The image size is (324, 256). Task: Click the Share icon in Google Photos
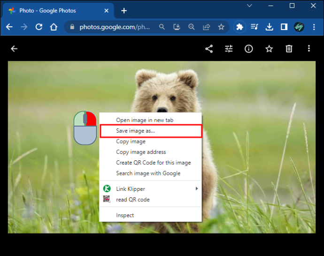(209, 49)
